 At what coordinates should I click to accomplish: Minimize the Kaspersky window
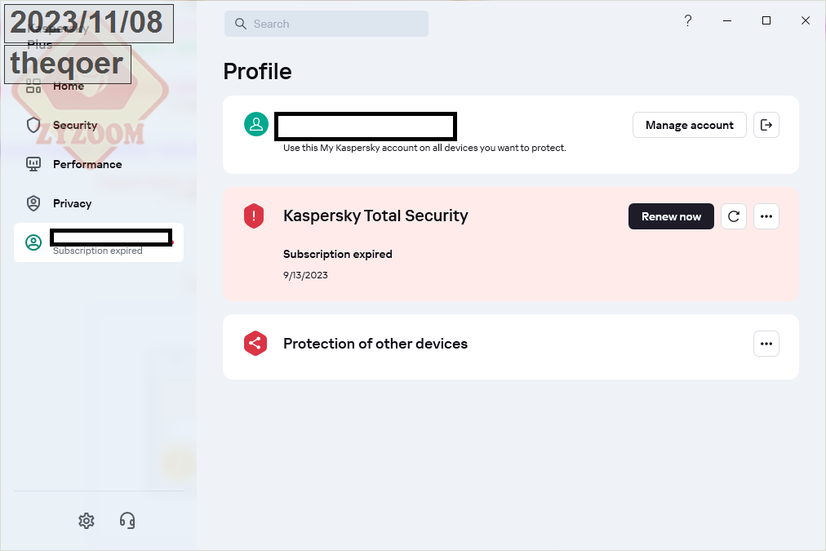click(x=727, y=20)
